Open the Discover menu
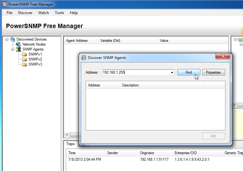Screen dimensions: 243x171 click(x=25, y=13)
